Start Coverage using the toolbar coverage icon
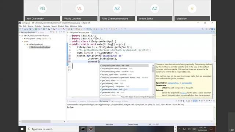 (x=49, y=29)
